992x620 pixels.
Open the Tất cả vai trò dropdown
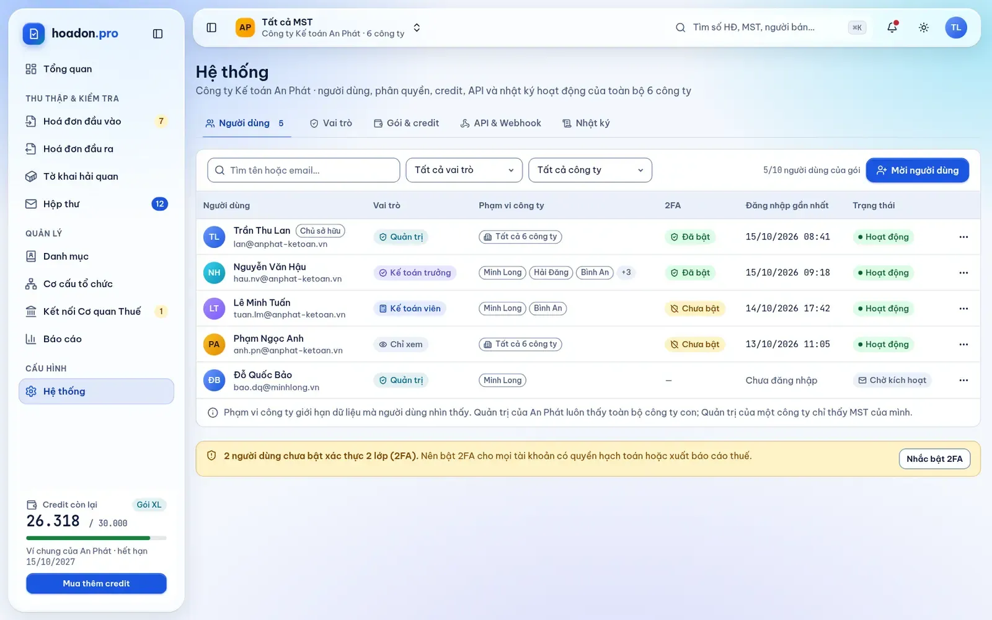pos(464,170)
